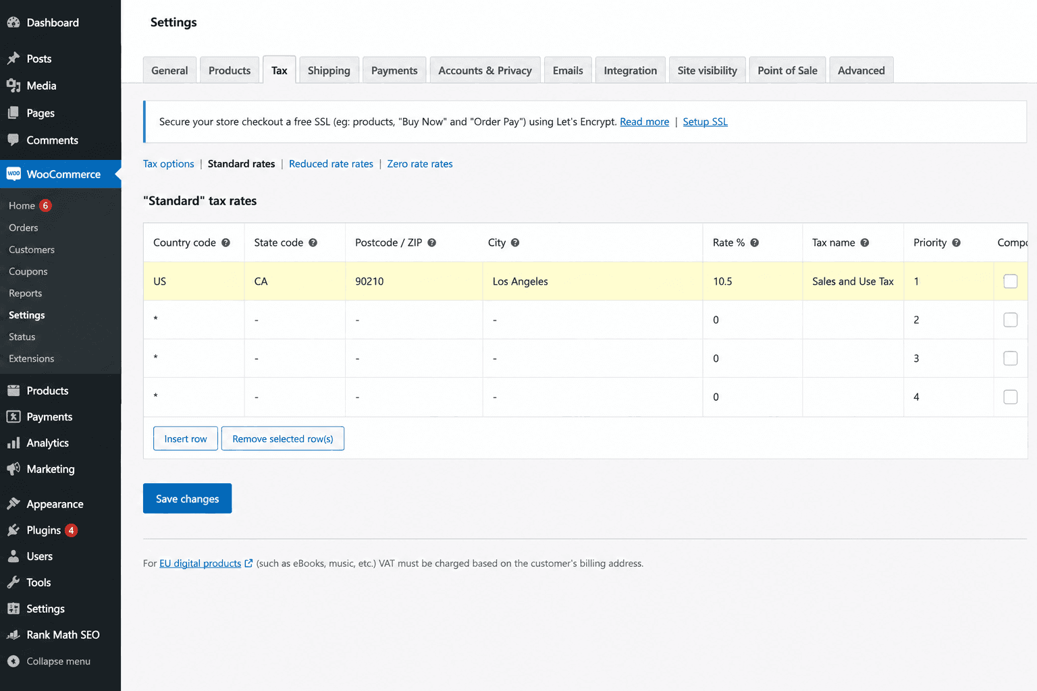Screen dimensions: 1037x691
Task: Toggle compound checkbox for priority 2 row
Action: (1010, 319)
